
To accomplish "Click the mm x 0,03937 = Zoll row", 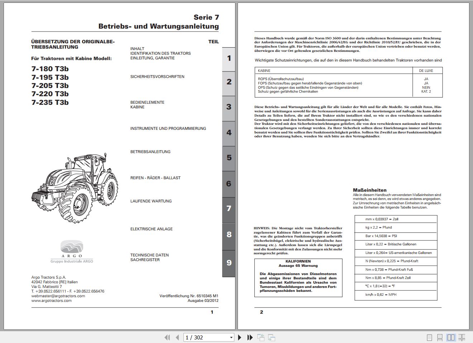I will click(396, 219).
